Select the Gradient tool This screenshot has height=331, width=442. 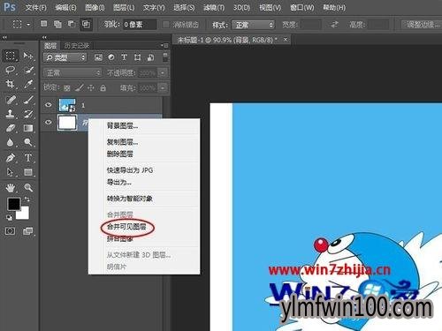(28, 128)
